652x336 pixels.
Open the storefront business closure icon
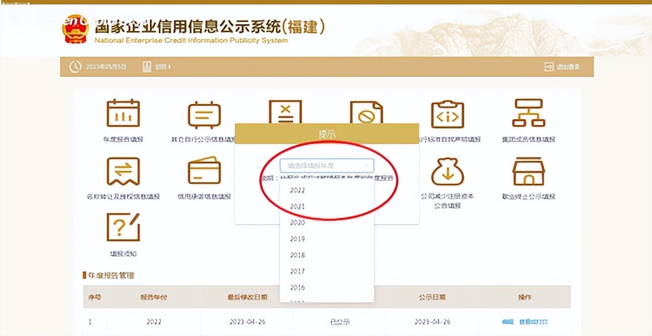click(528, 171)
